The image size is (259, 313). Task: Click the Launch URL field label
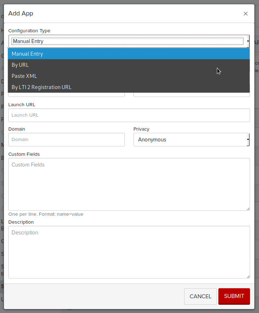22,105
